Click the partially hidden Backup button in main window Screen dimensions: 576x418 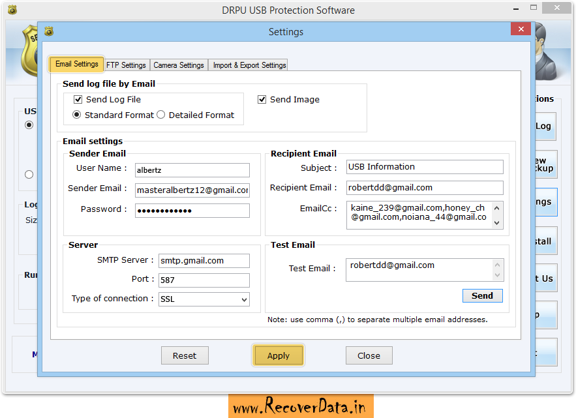546,164
